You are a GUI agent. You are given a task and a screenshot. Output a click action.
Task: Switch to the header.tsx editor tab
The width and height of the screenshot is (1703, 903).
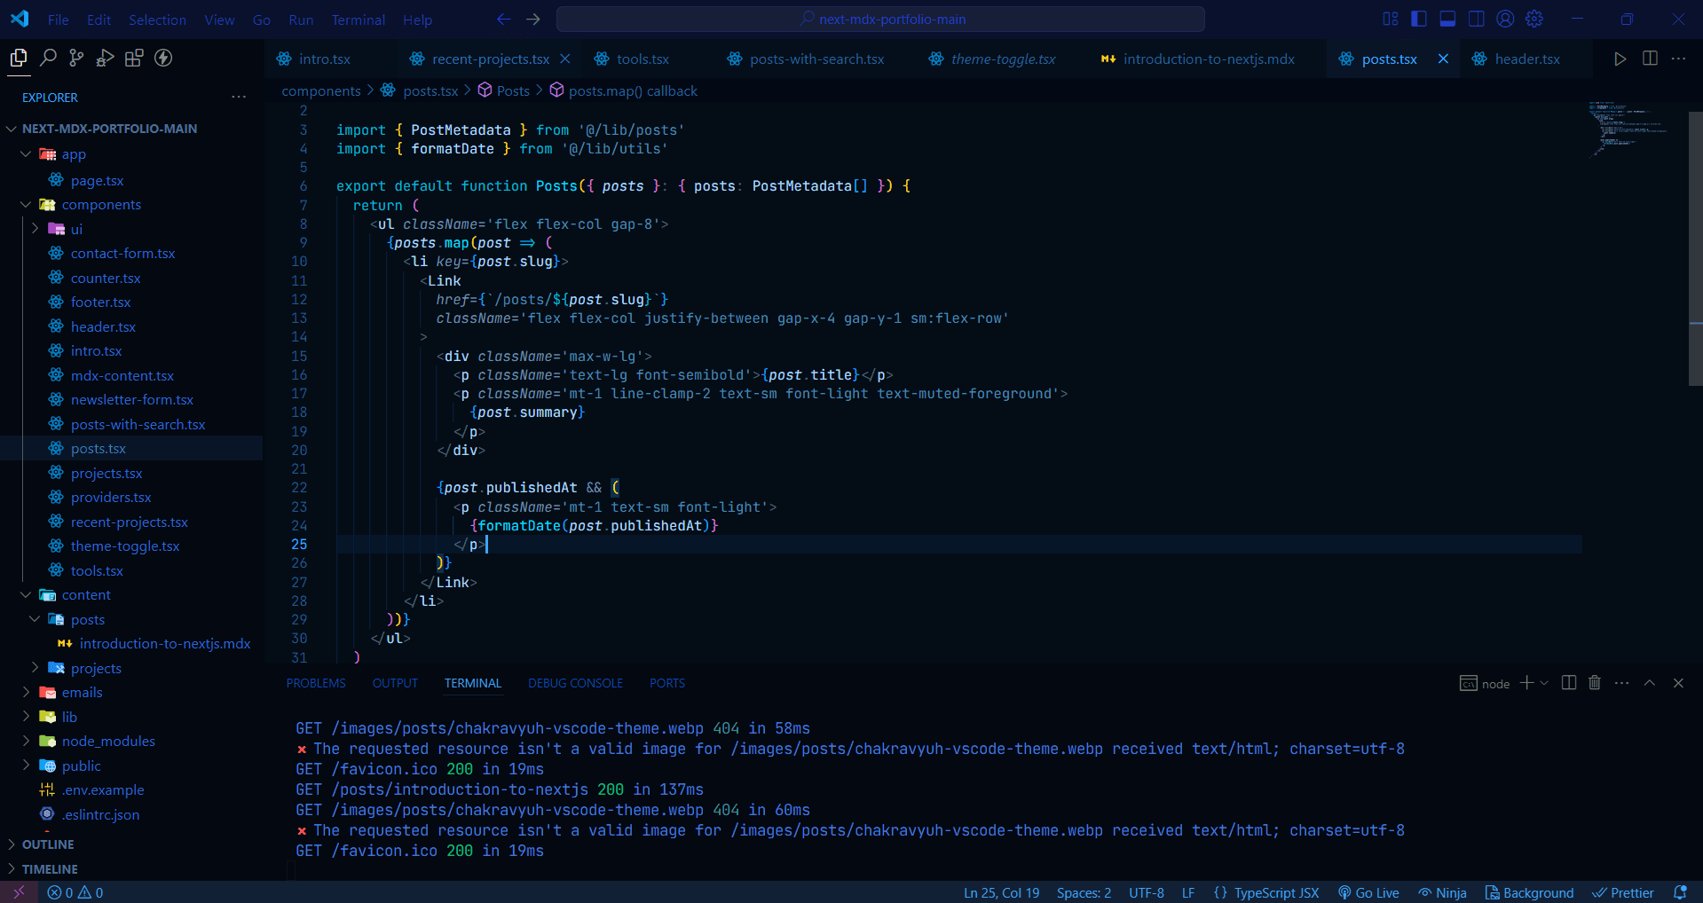[1526, 59]
